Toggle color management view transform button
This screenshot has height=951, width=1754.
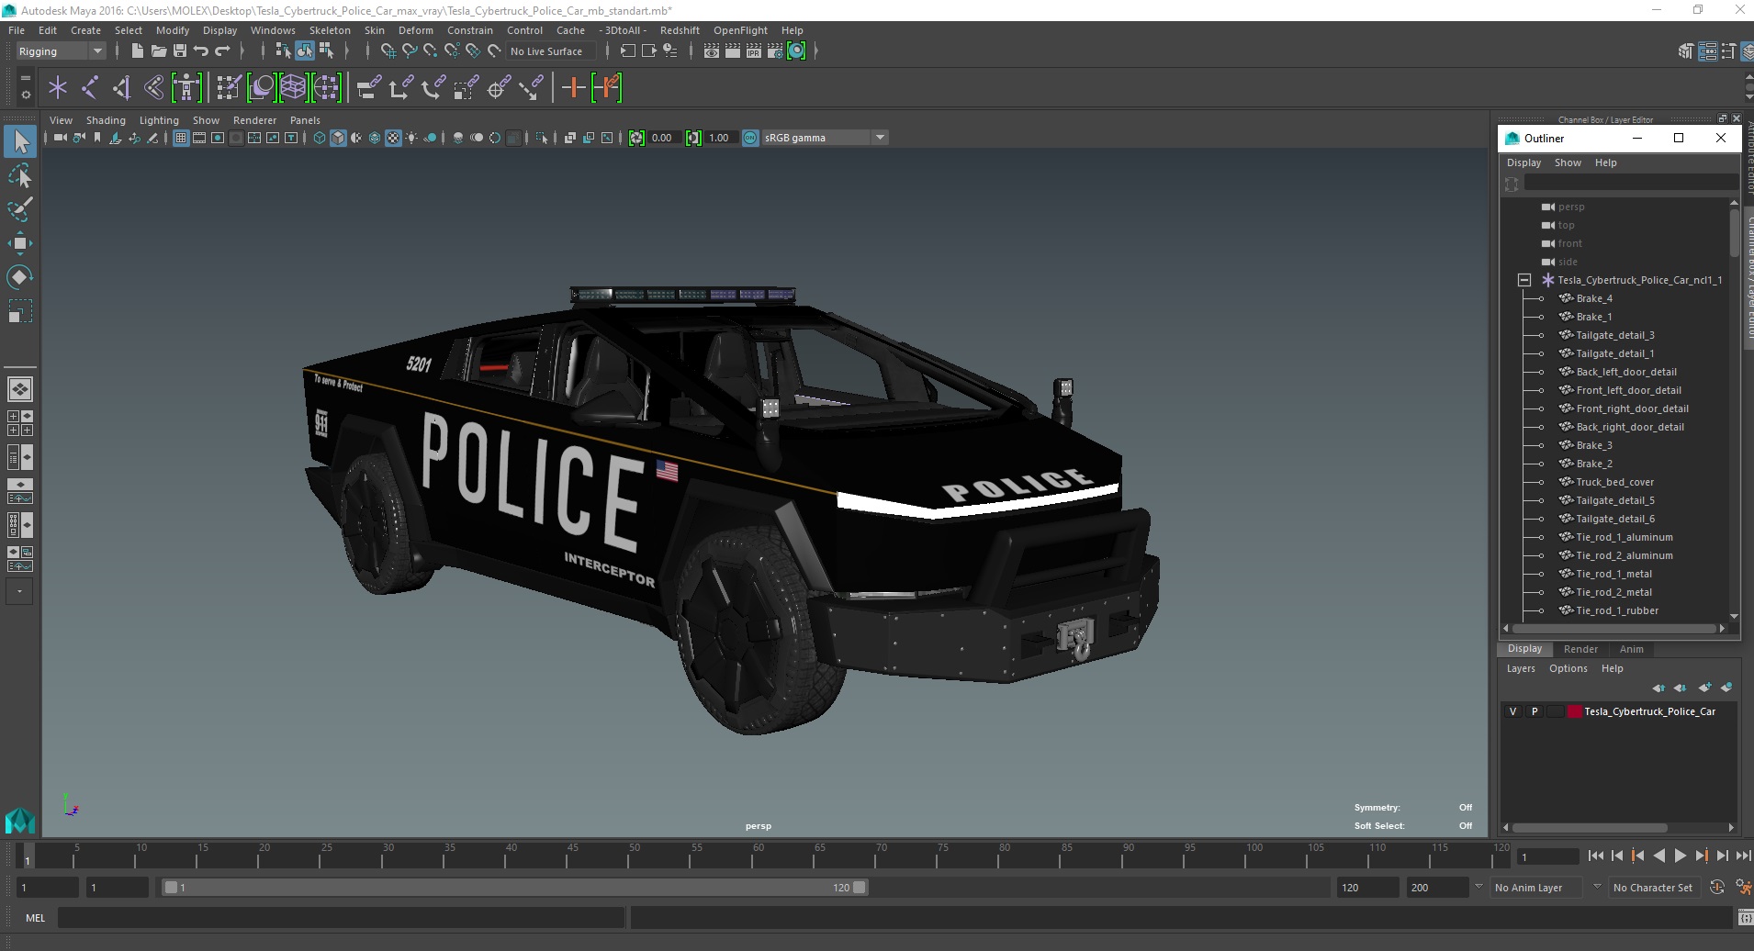pyautogui.click(x=750, y=138)
